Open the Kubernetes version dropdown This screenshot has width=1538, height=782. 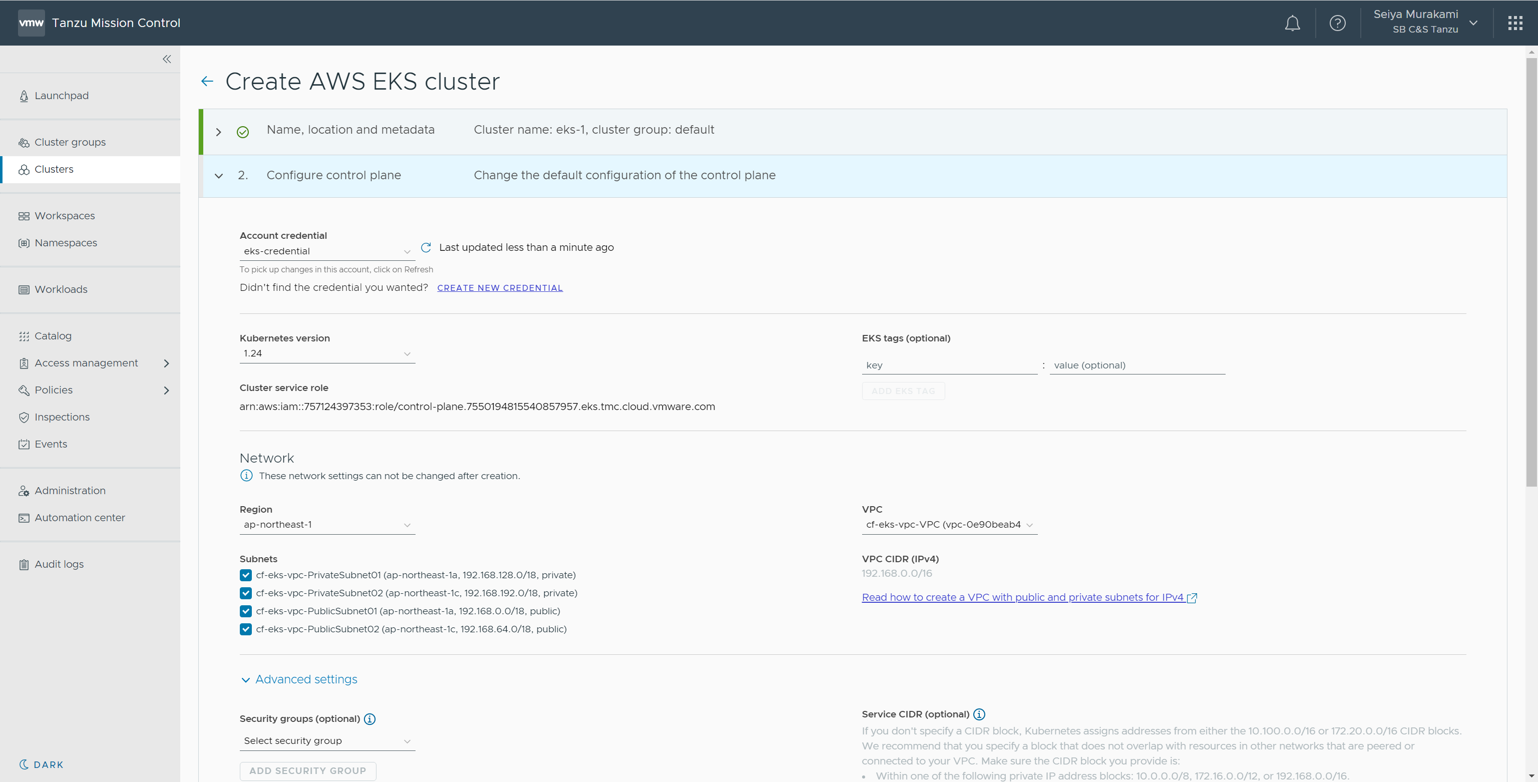(326, 353)
